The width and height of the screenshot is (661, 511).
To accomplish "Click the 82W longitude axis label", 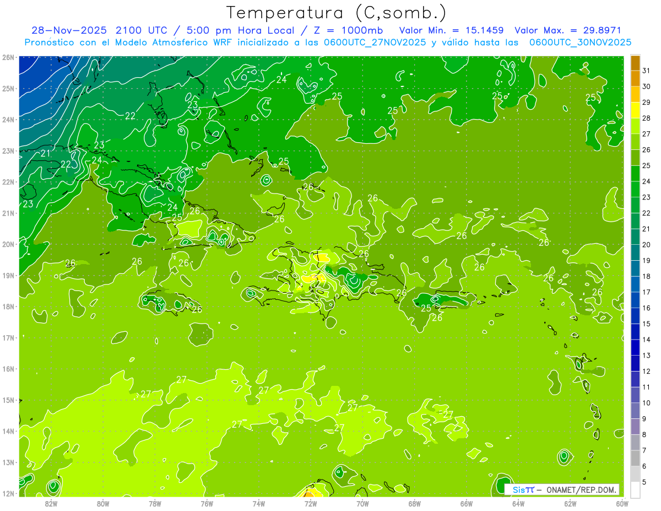I will tap(51, 504).
